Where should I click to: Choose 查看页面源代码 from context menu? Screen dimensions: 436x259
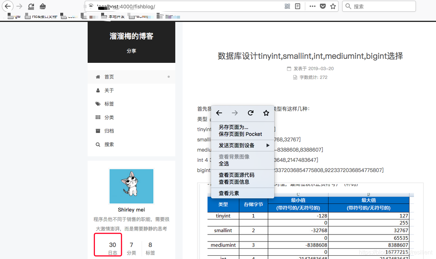tap(242, 175)
